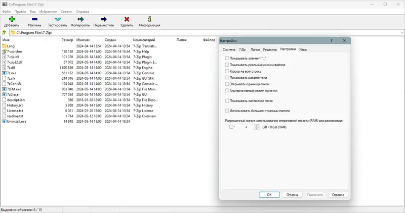This screenshot has height=213, width=405.
Task: Click the Информация toolbar icon
Action: tap(149, 19)
